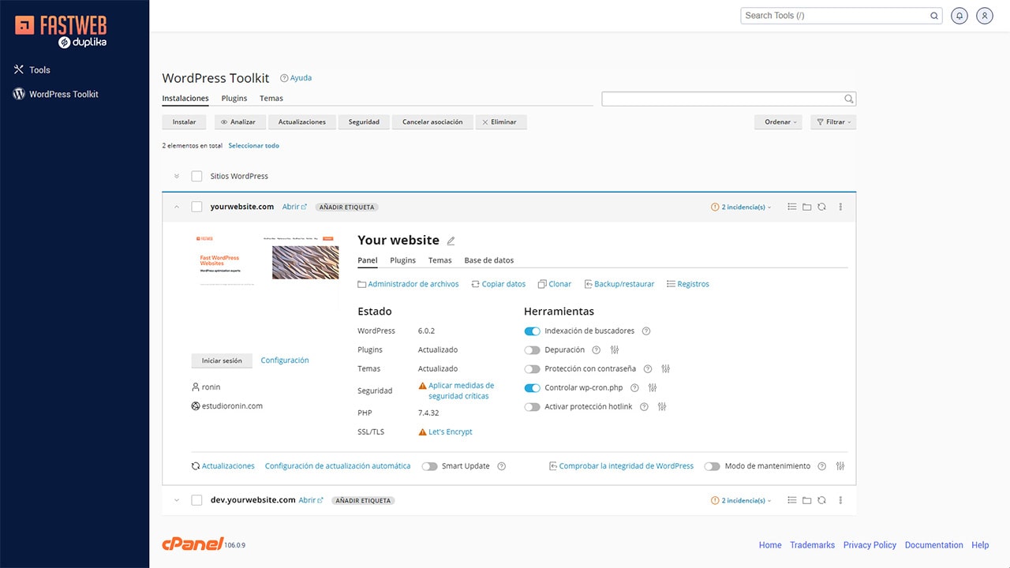Click Iniciar sesión button
Screen dimensions: 1010x568
point(222,361)
